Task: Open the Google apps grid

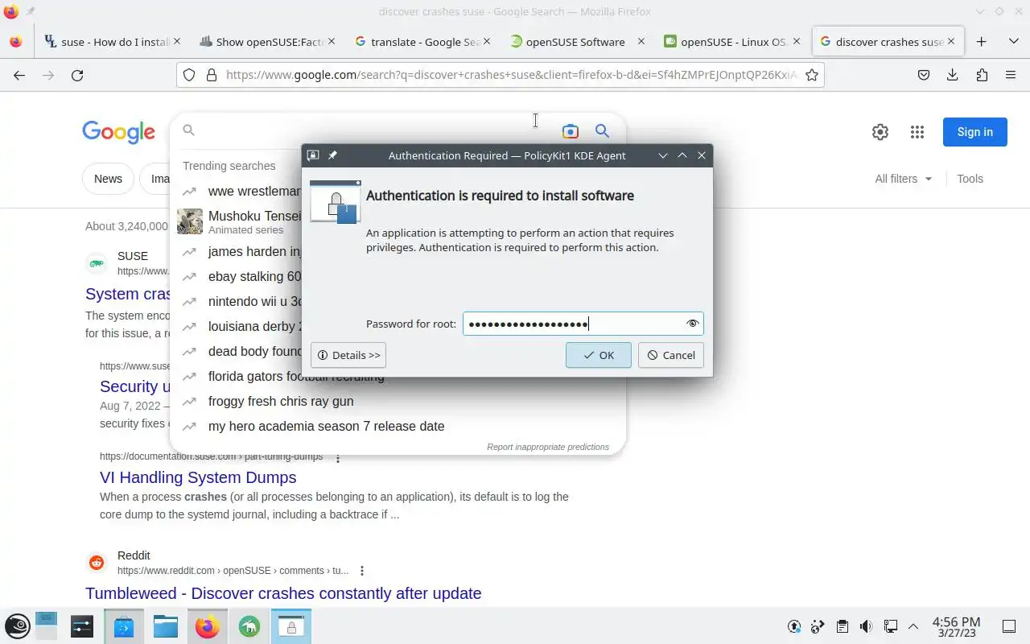Action: point(917,132)
